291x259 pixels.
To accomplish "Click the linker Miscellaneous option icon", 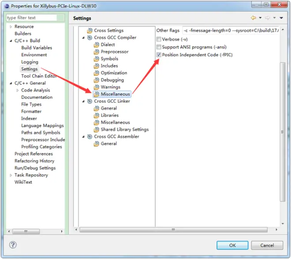I will pos(96,122).
